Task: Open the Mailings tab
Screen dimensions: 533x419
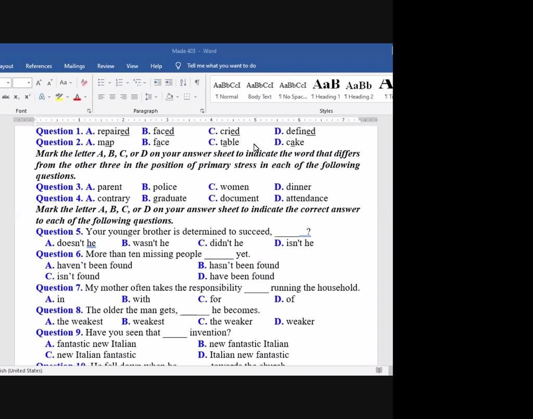Action: 74,66
